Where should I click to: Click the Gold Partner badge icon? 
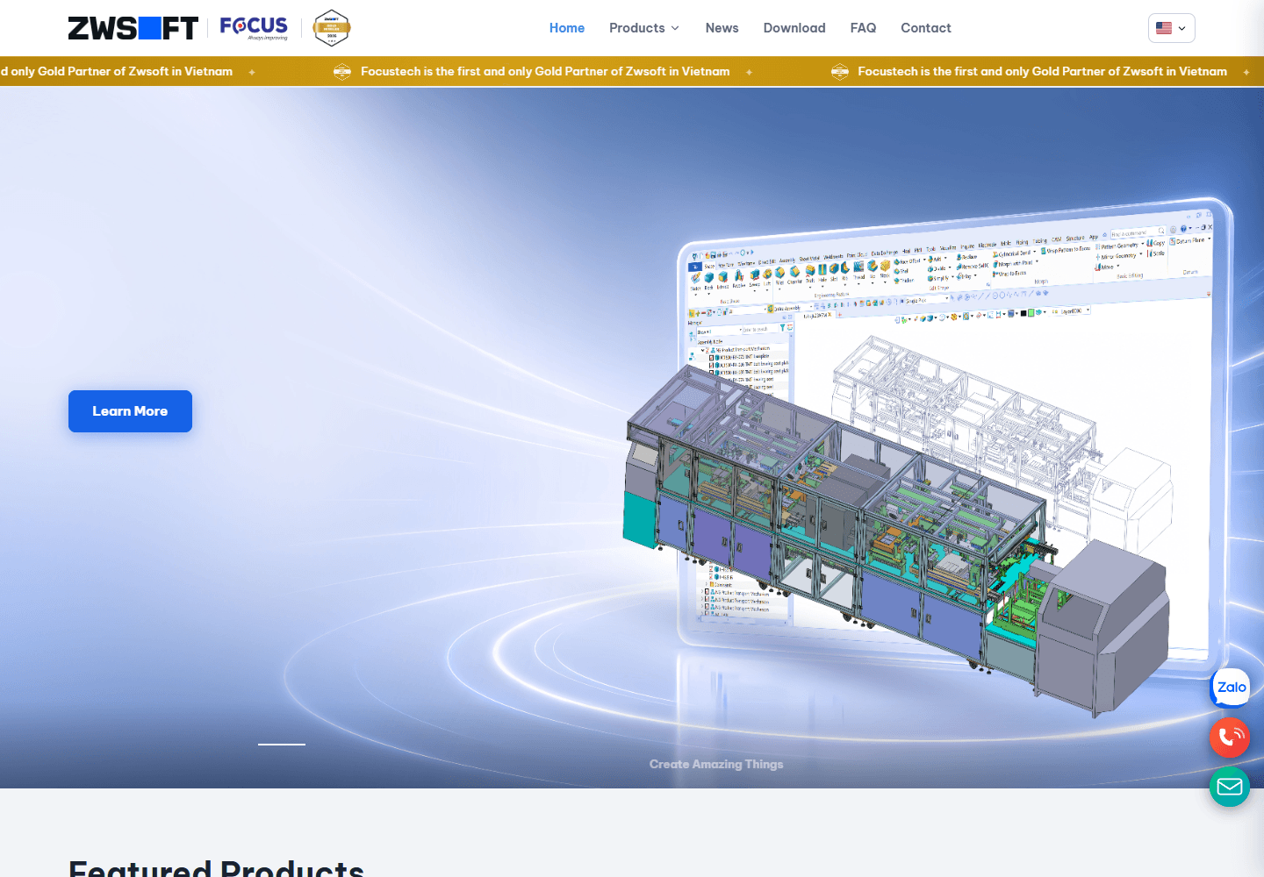tap(332, 28)
